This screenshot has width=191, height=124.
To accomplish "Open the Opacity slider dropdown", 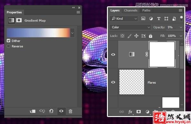I will 181,27.
